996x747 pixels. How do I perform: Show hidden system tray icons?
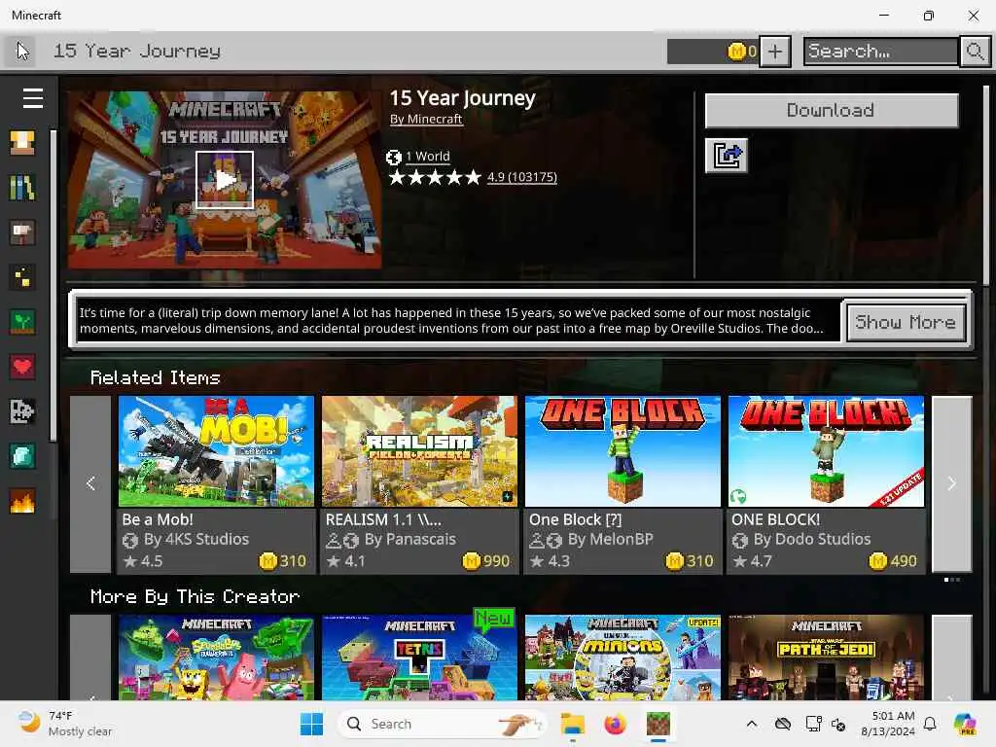[x=752, y=724]
